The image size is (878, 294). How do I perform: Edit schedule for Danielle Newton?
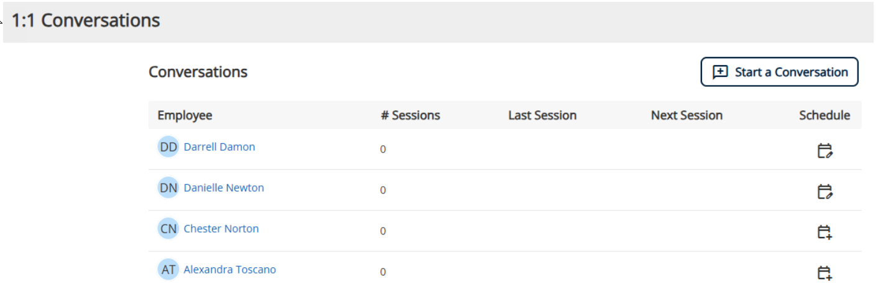[x=825, y=192]
